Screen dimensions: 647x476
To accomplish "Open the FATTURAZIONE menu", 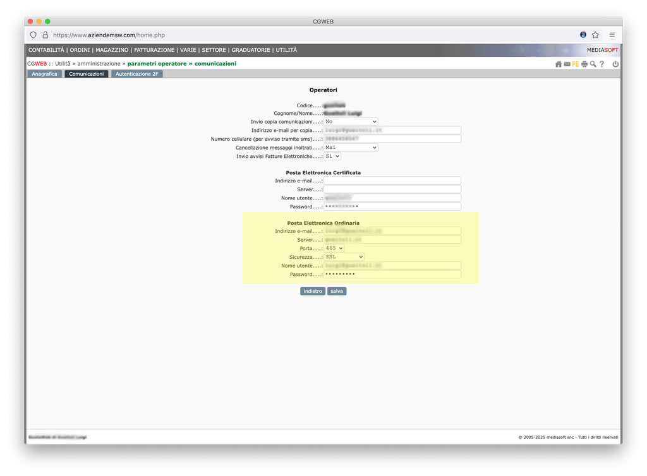I will click(x=154, y=50).
